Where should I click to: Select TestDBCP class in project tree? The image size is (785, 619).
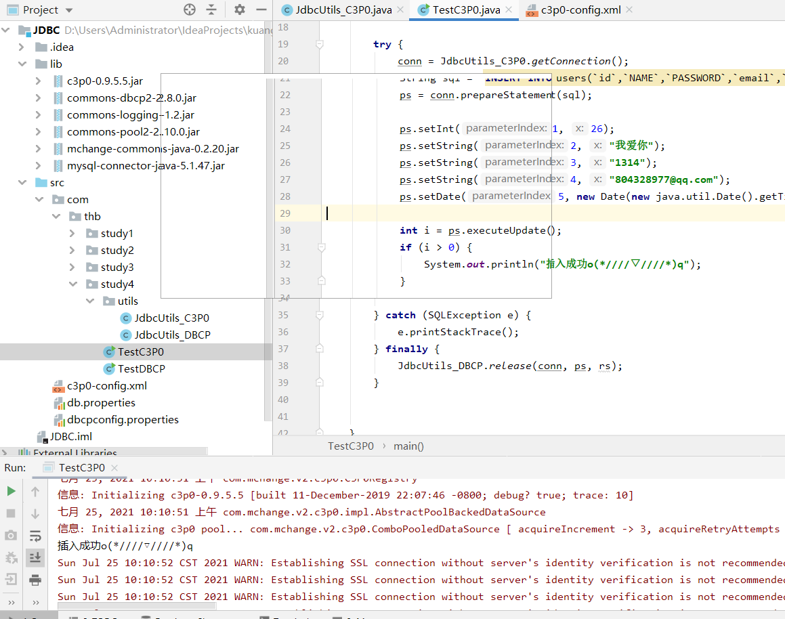coord(141,369)
